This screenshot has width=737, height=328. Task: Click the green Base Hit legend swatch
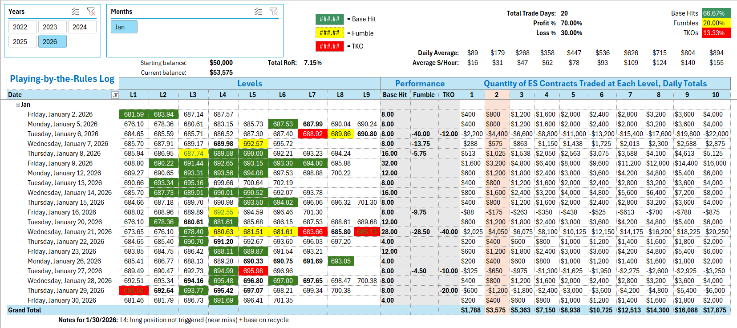coord(329,19)
